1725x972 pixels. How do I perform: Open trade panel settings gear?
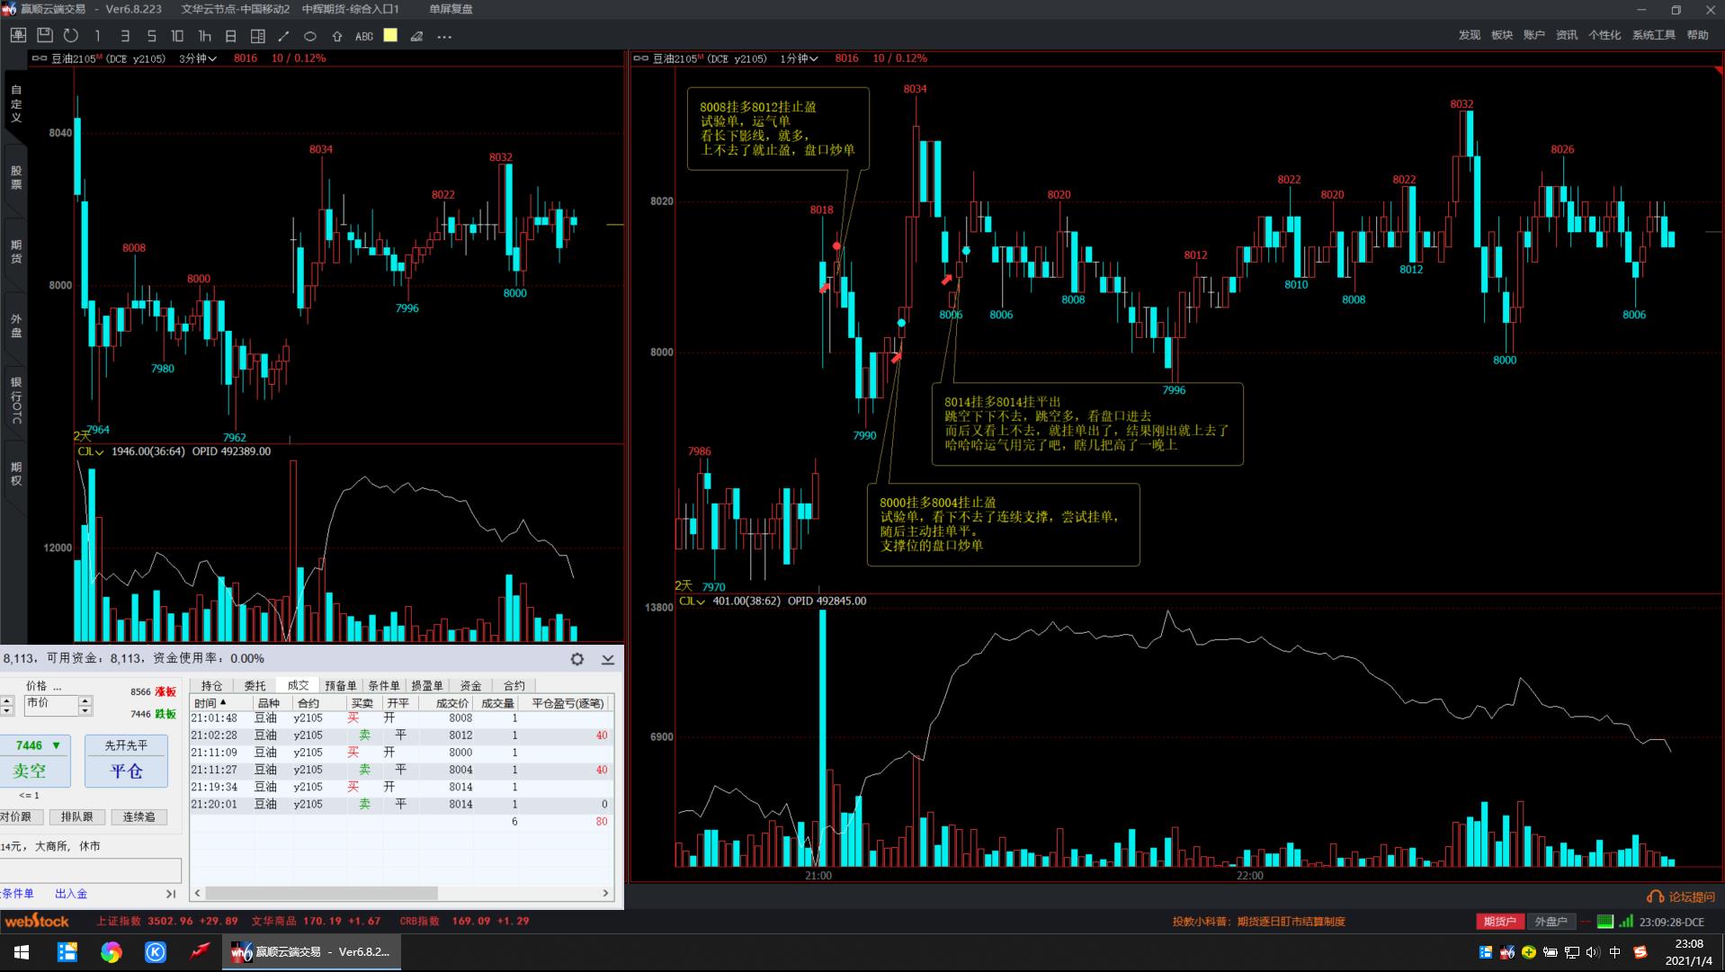click(x=577, y=659)
